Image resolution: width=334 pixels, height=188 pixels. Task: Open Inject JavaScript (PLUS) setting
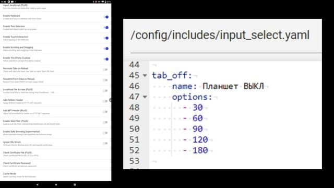(x=56, y=7)
